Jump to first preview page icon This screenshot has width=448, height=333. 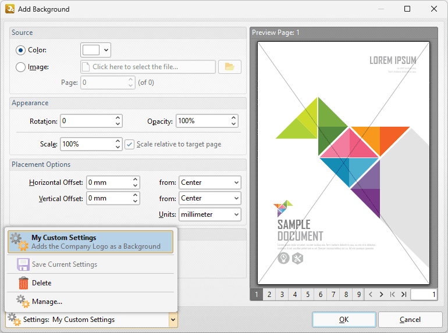[393, 295]
